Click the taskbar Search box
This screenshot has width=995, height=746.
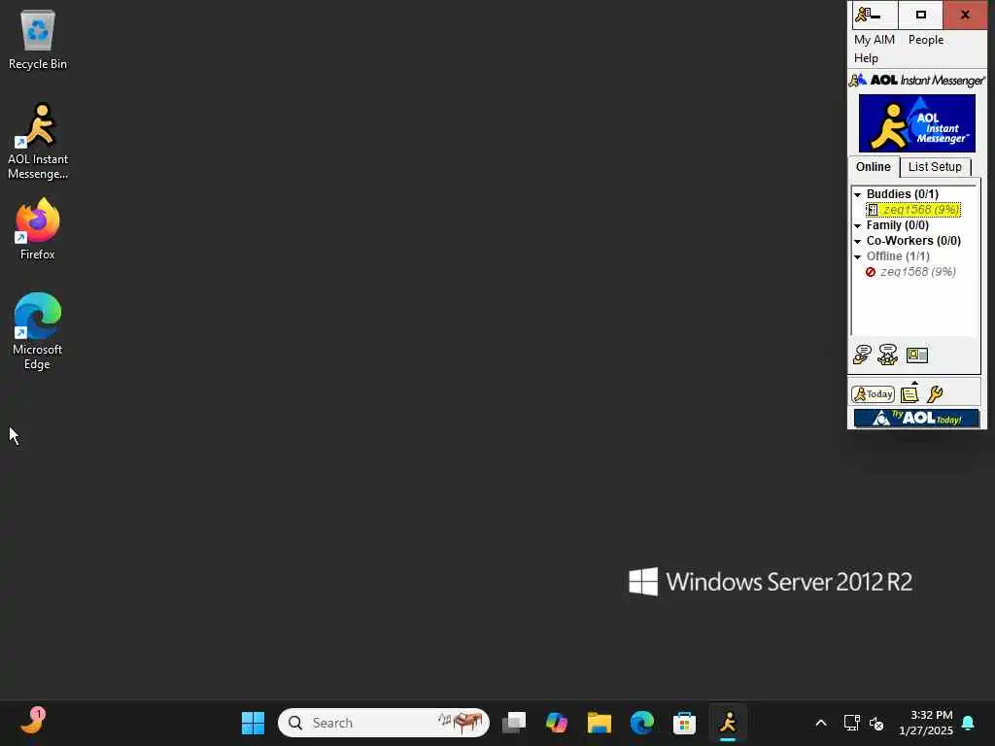click(383, 723)
